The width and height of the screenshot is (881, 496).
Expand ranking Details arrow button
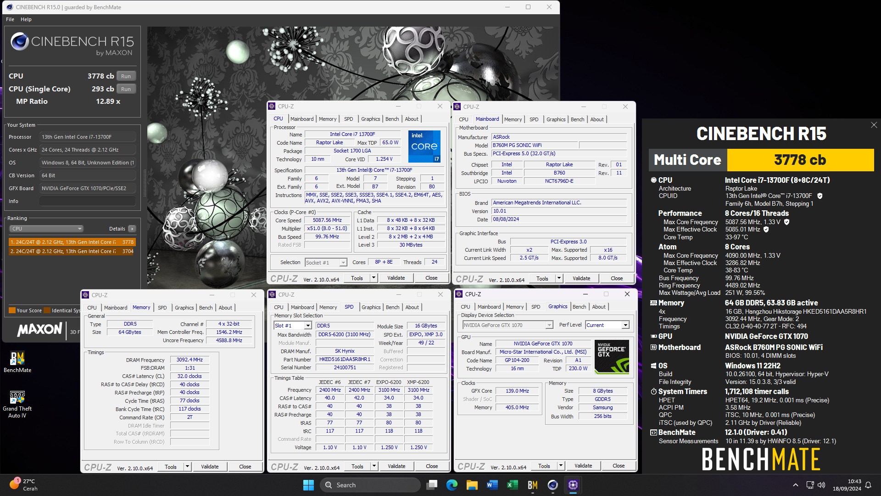[x=132, y=229]
